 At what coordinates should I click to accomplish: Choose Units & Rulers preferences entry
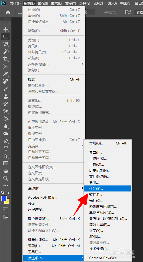pos(108,212)
